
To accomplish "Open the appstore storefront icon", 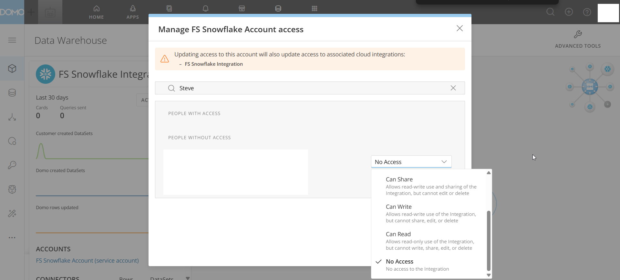I will (242, 9).
